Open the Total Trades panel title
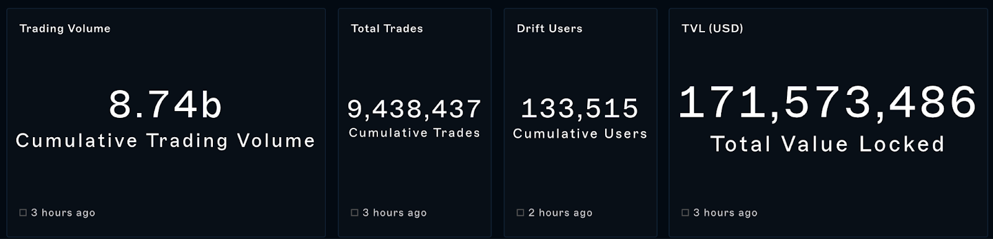The image size is (993, 239). [387, 29]
